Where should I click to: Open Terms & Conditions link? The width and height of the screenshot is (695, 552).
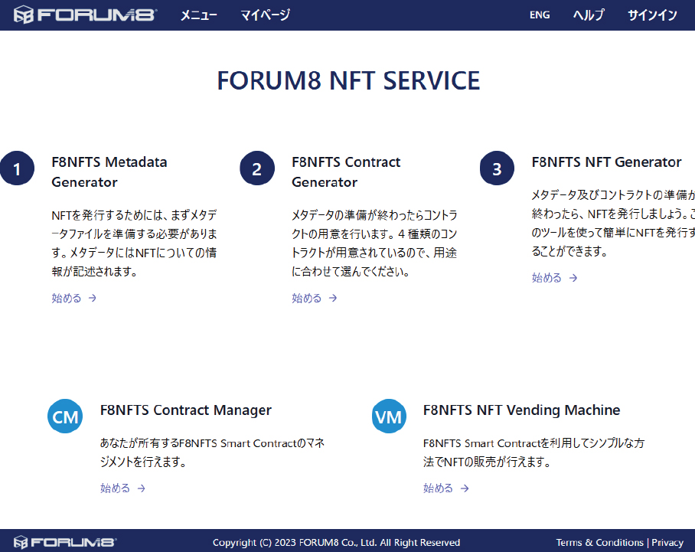pyautogui.click(x=599, y=543)
